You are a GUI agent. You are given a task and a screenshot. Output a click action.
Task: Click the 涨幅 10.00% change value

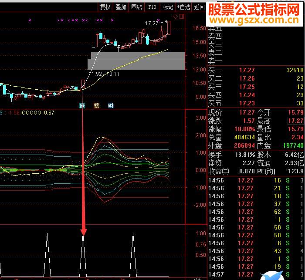pos(245,129)
